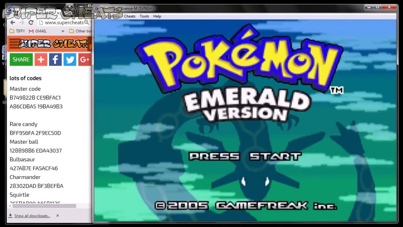This screenshot has height=227, width=403.
Task: Reload the supercheats page
Action: [x=31, y=22]
